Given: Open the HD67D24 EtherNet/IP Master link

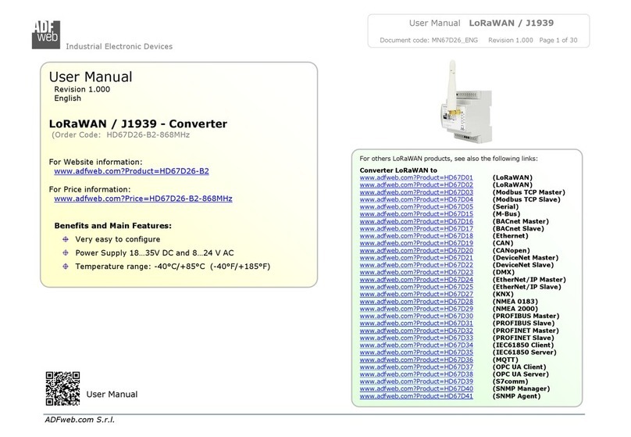Looking at the screenshot, I should [x=416, y=280].
